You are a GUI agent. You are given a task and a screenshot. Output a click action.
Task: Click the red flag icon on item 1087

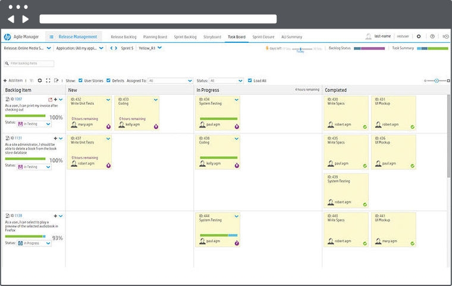point(50,100)
